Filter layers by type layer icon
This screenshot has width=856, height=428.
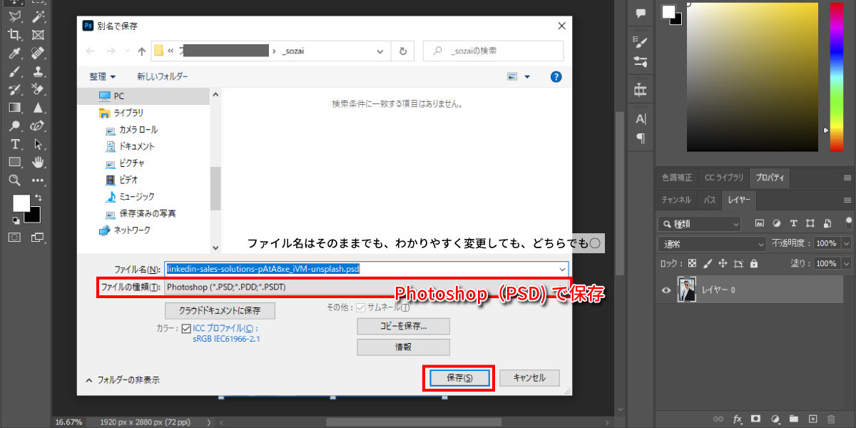tap(794, 223)
